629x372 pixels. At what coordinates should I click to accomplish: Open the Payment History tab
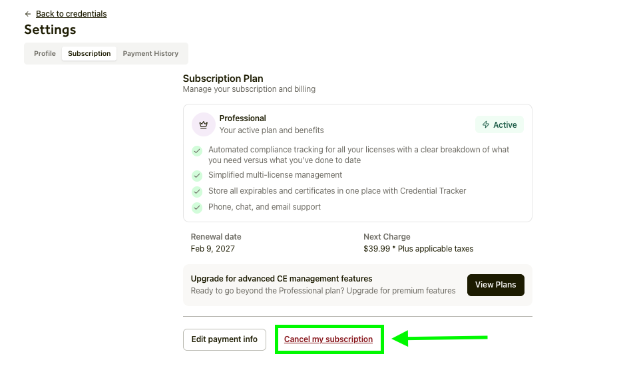tap(150, 54)
